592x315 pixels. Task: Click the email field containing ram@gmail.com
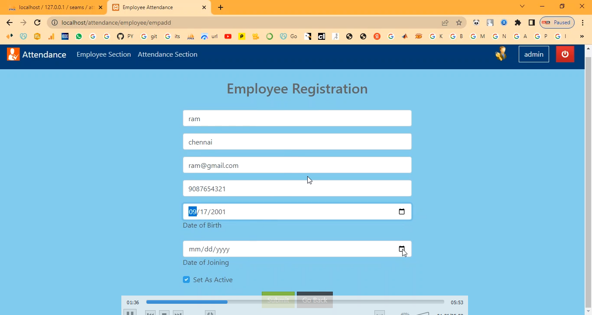[297, 165]
